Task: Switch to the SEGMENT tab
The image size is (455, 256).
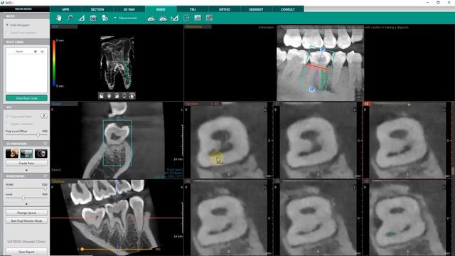Action: pos(256,9)
